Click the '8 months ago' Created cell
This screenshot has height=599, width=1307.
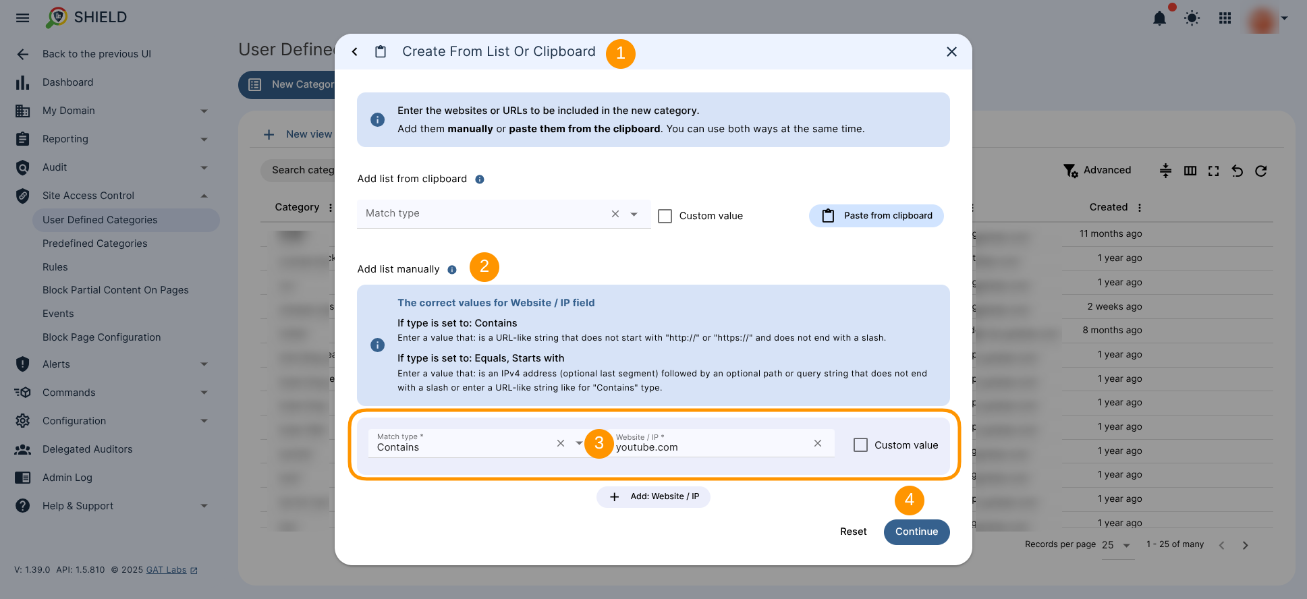tap(1112, 331)
